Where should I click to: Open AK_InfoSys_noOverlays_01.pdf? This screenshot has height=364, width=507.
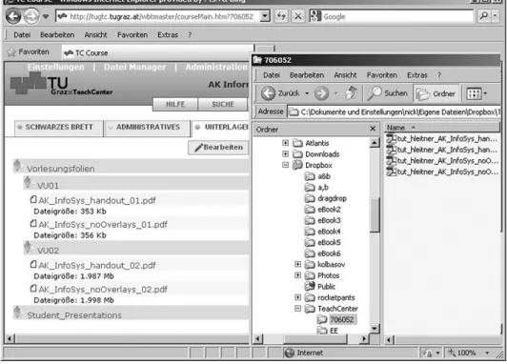(x=103, y=224)
